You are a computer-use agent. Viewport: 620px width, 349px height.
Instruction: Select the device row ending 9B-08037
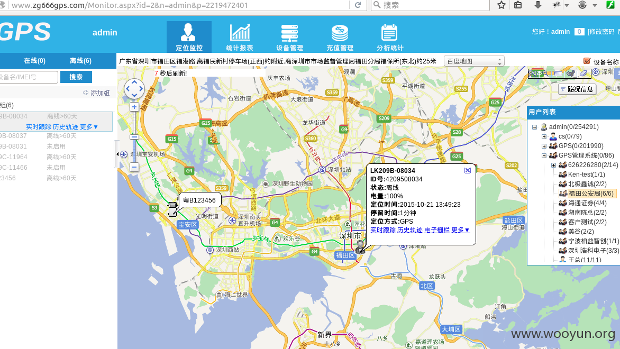(x=56, y=135)
